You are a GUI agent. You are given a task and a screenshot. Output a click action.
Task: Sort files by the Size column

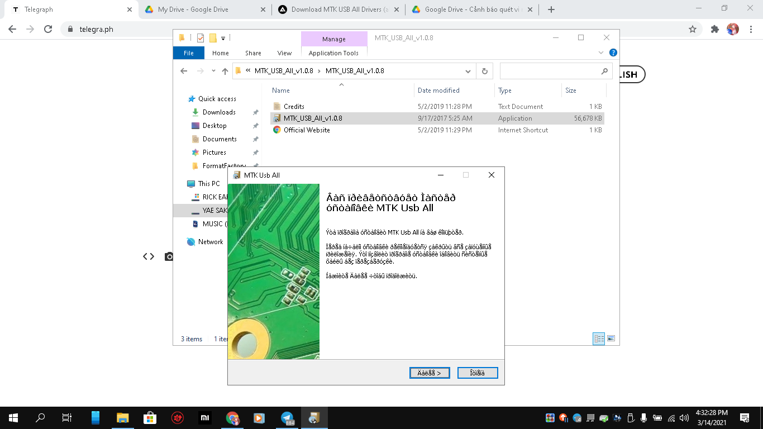pyautogui.click(x=584, y=90)
